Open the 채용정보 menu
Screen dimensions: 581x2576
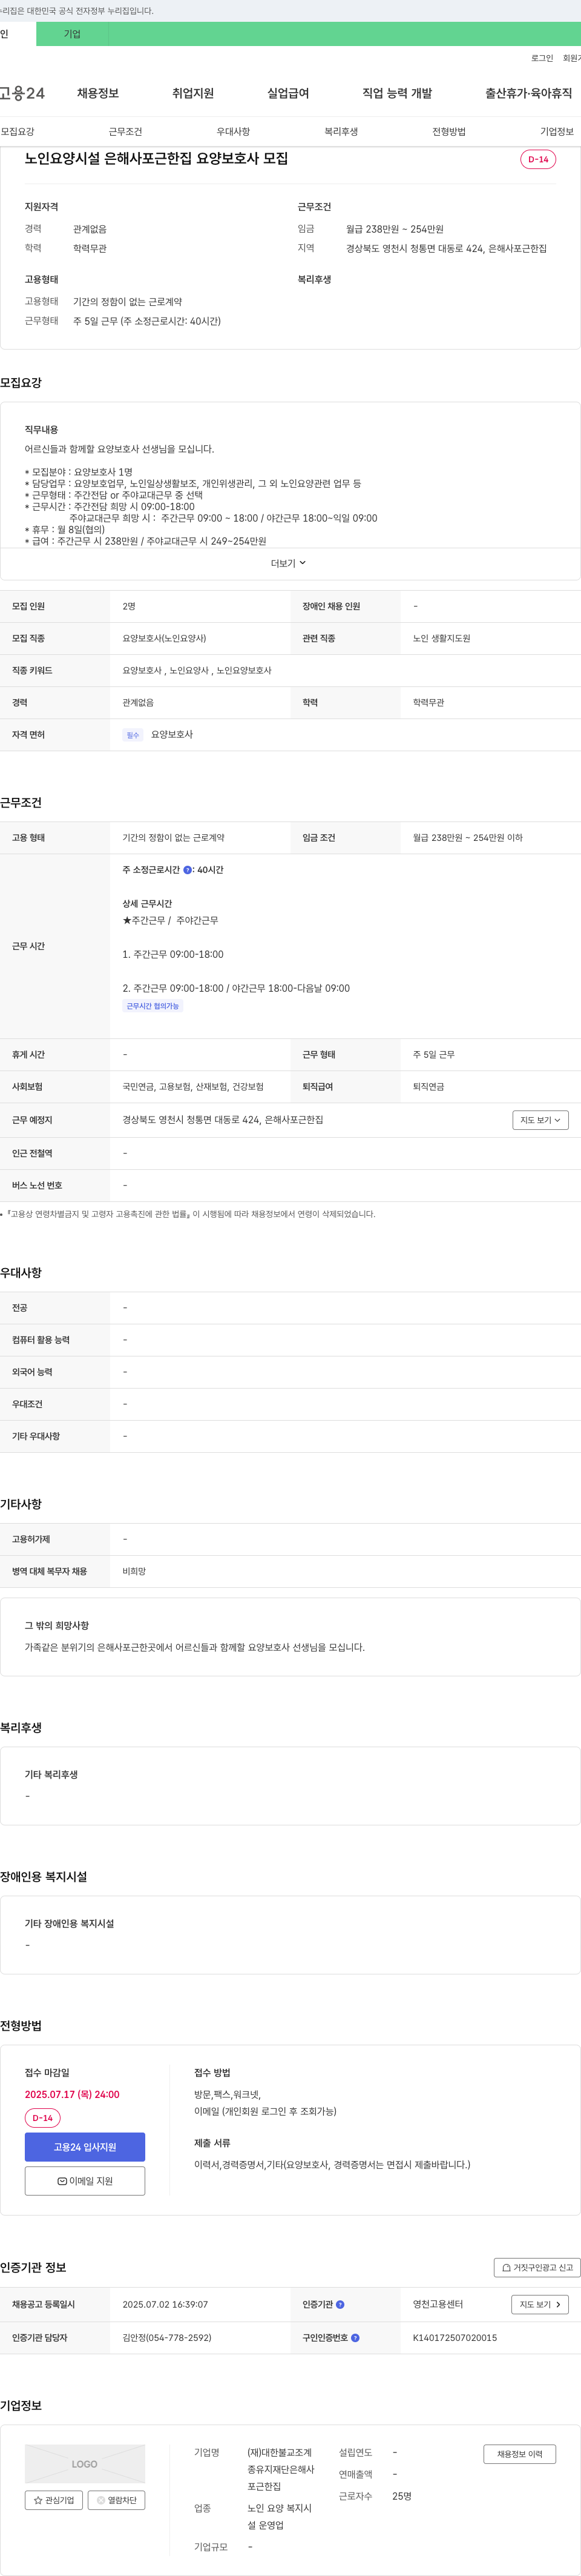click(98, 93)
